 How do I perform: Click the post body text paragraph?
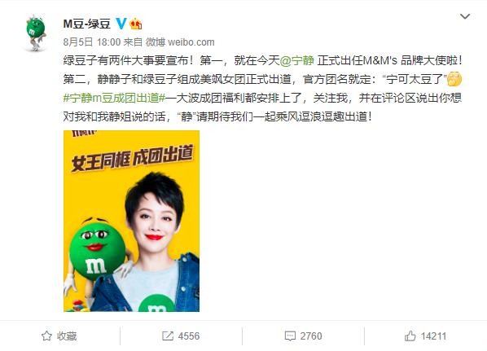click(x=262, y=89)
